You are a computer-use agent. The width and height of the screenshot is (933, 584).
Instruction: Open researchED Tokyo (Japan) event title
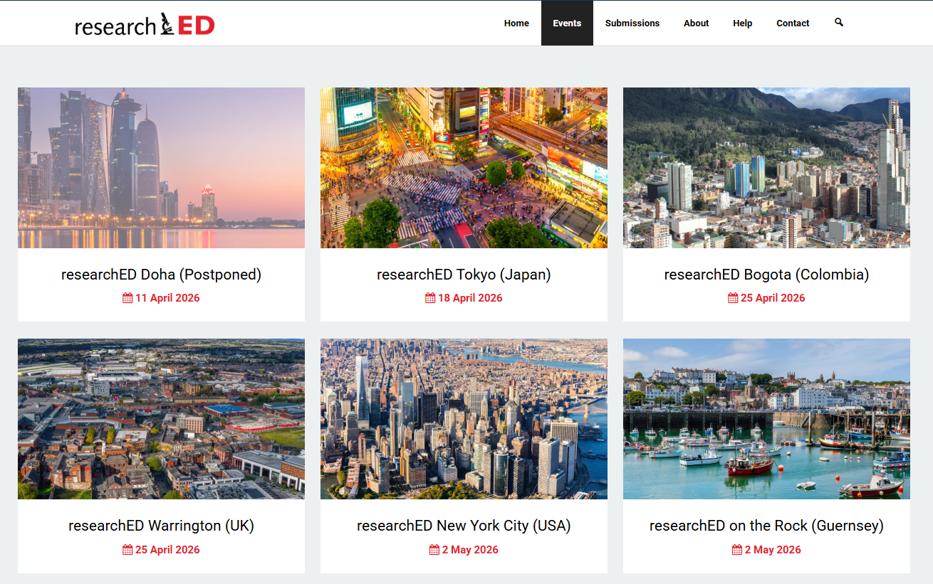[464, 275]
